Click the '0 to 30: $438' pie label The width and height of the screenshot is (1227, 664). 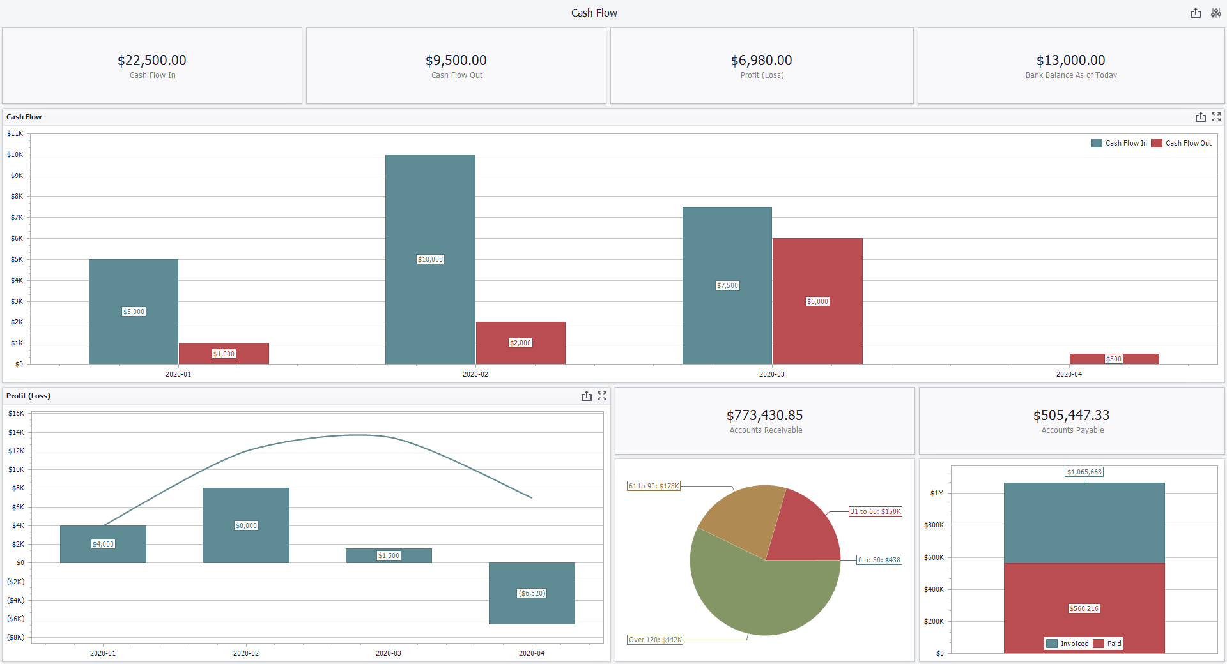pyautogui.click(x=879, y=560)
